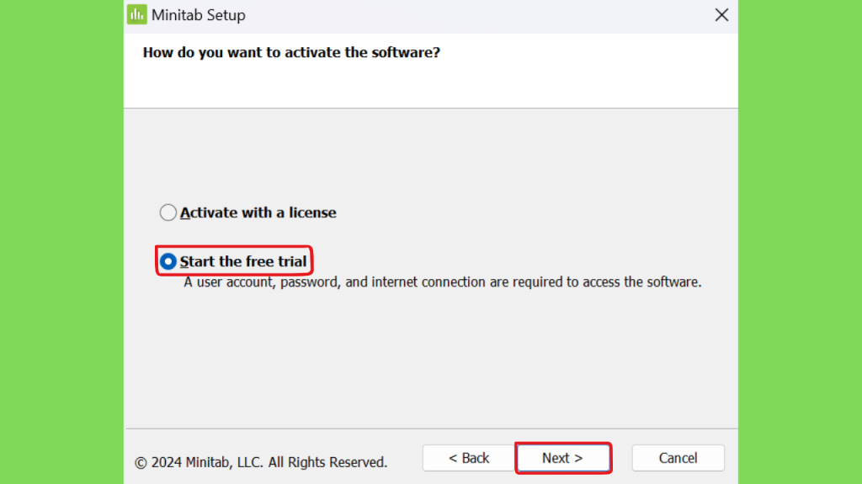This screenshot has height=484, width=862.
Task: Click the activation question heading
Action: (x=291, y=52)
